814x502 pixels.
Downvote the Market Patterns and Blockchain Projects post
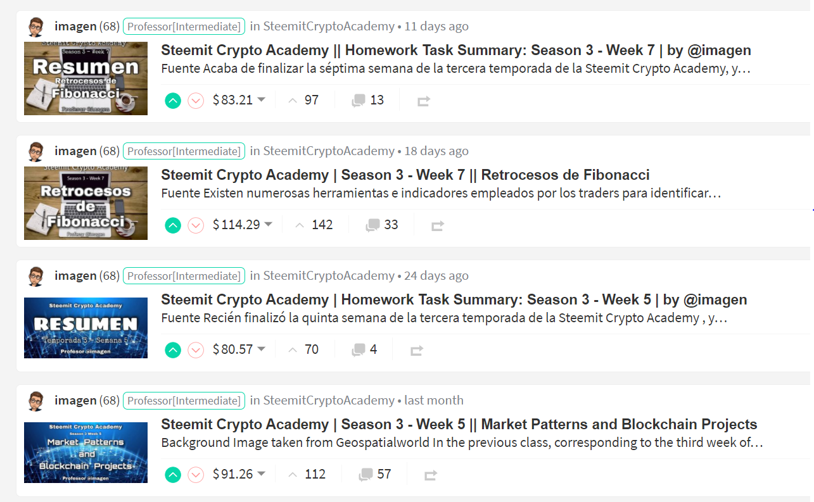click(x=196, y=474)
